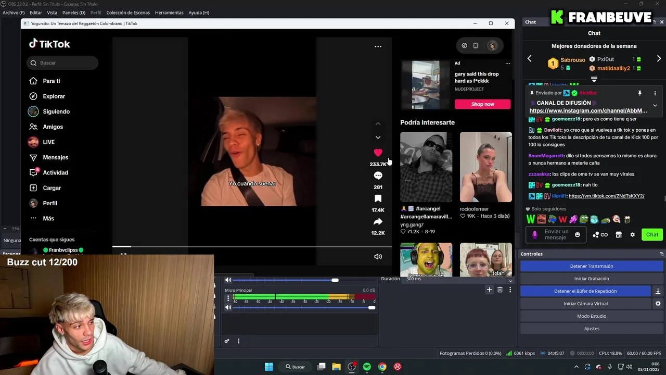Open the Vista menu in OBS
The height and width of the screenshot is (375, 666).
(x=52, y=12)
